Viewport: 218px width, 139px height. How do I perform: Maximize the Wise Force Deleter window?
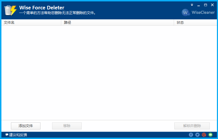(x=206, y=5)
